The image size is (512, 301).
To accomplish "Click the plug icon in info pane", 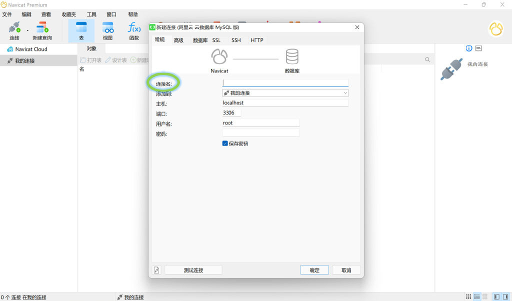I will pos(451,69).
